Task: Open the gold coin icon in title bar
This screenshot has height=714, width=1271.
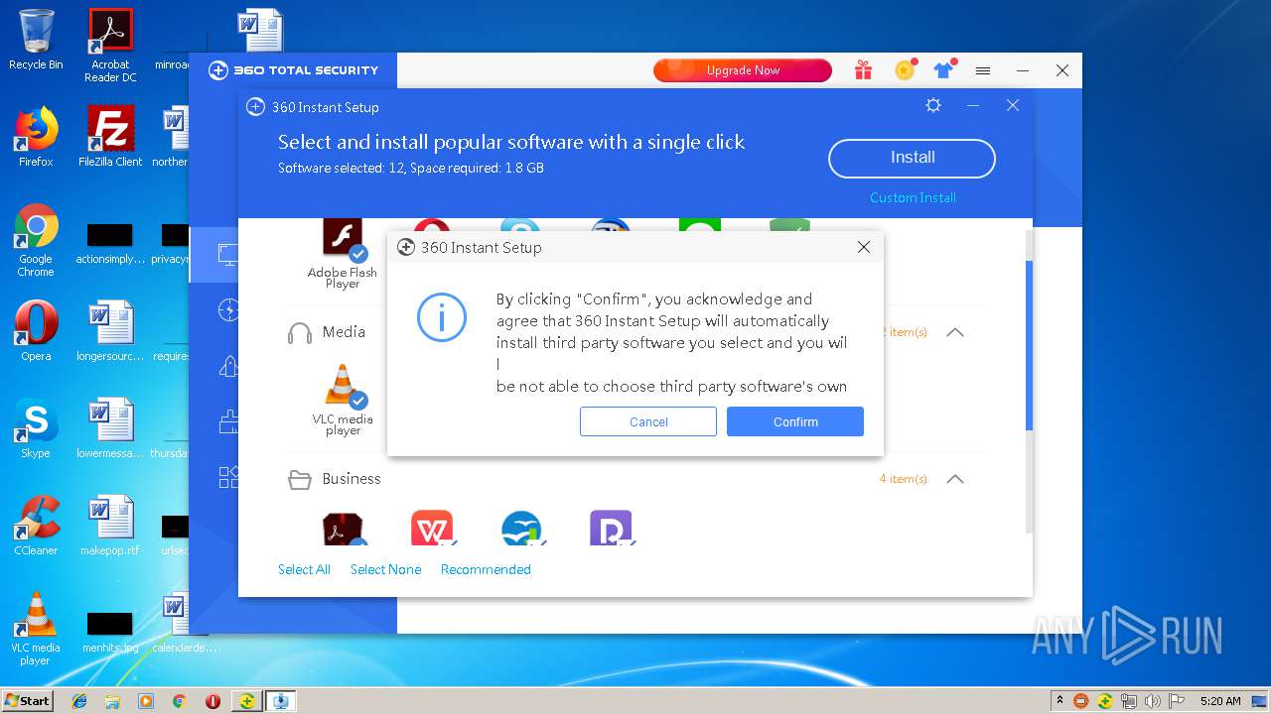Action: [905, 69]
